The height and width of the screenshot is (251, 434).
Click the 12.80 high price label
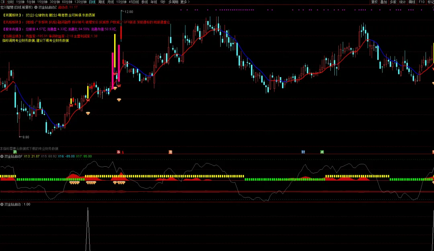[x=129, y=12]
